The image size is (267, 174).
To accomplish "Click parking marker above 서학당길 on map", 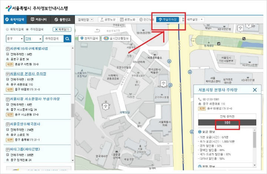I will coord(106,107).
